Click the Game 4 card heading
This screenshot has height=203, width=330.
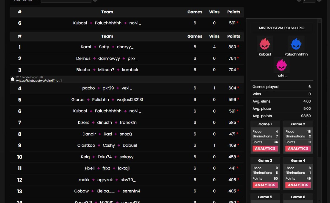pos(298,160)
